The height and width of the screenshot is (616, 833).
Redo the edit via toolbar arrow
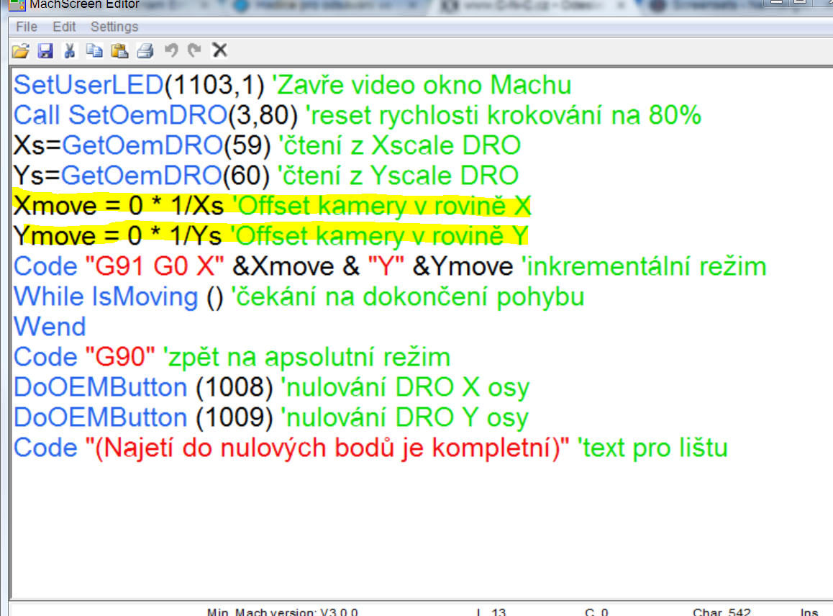pos(194,50)
